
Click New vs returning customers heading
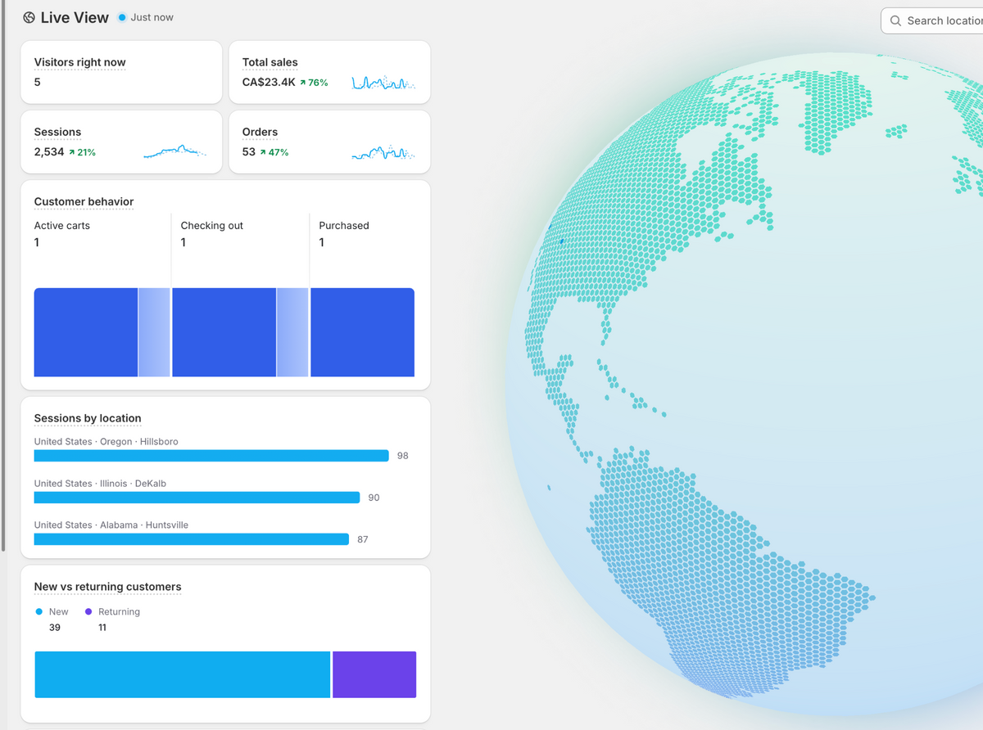tap(107, 587)
